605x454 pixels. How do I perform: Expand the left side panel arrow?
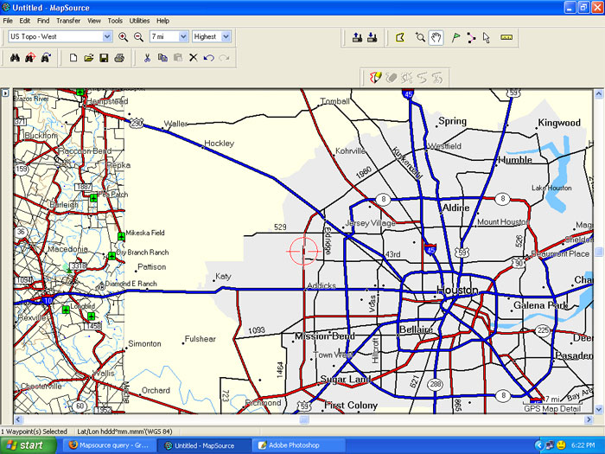coord(5,93)
